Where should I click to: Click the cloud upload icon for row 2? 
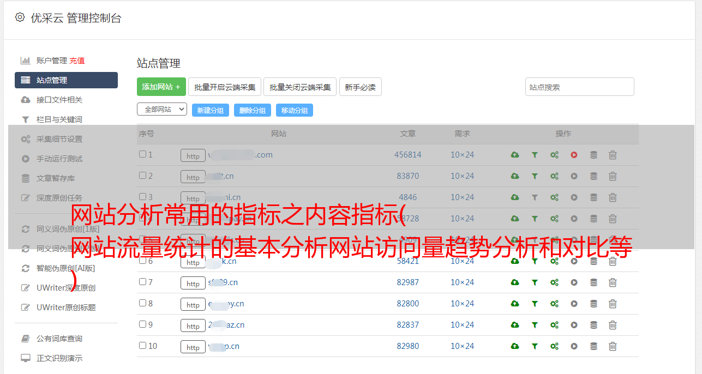click(515, 176)
